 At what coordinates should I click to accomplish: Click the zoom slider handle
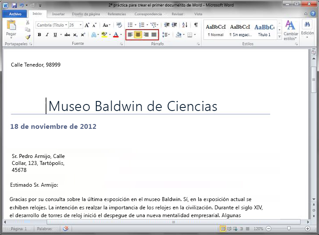click(288, 228)
